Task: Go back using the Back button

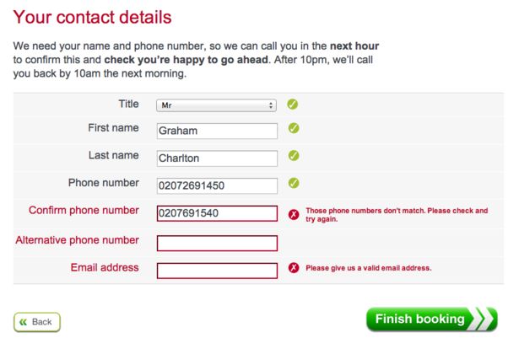Action: click(37, 322)
